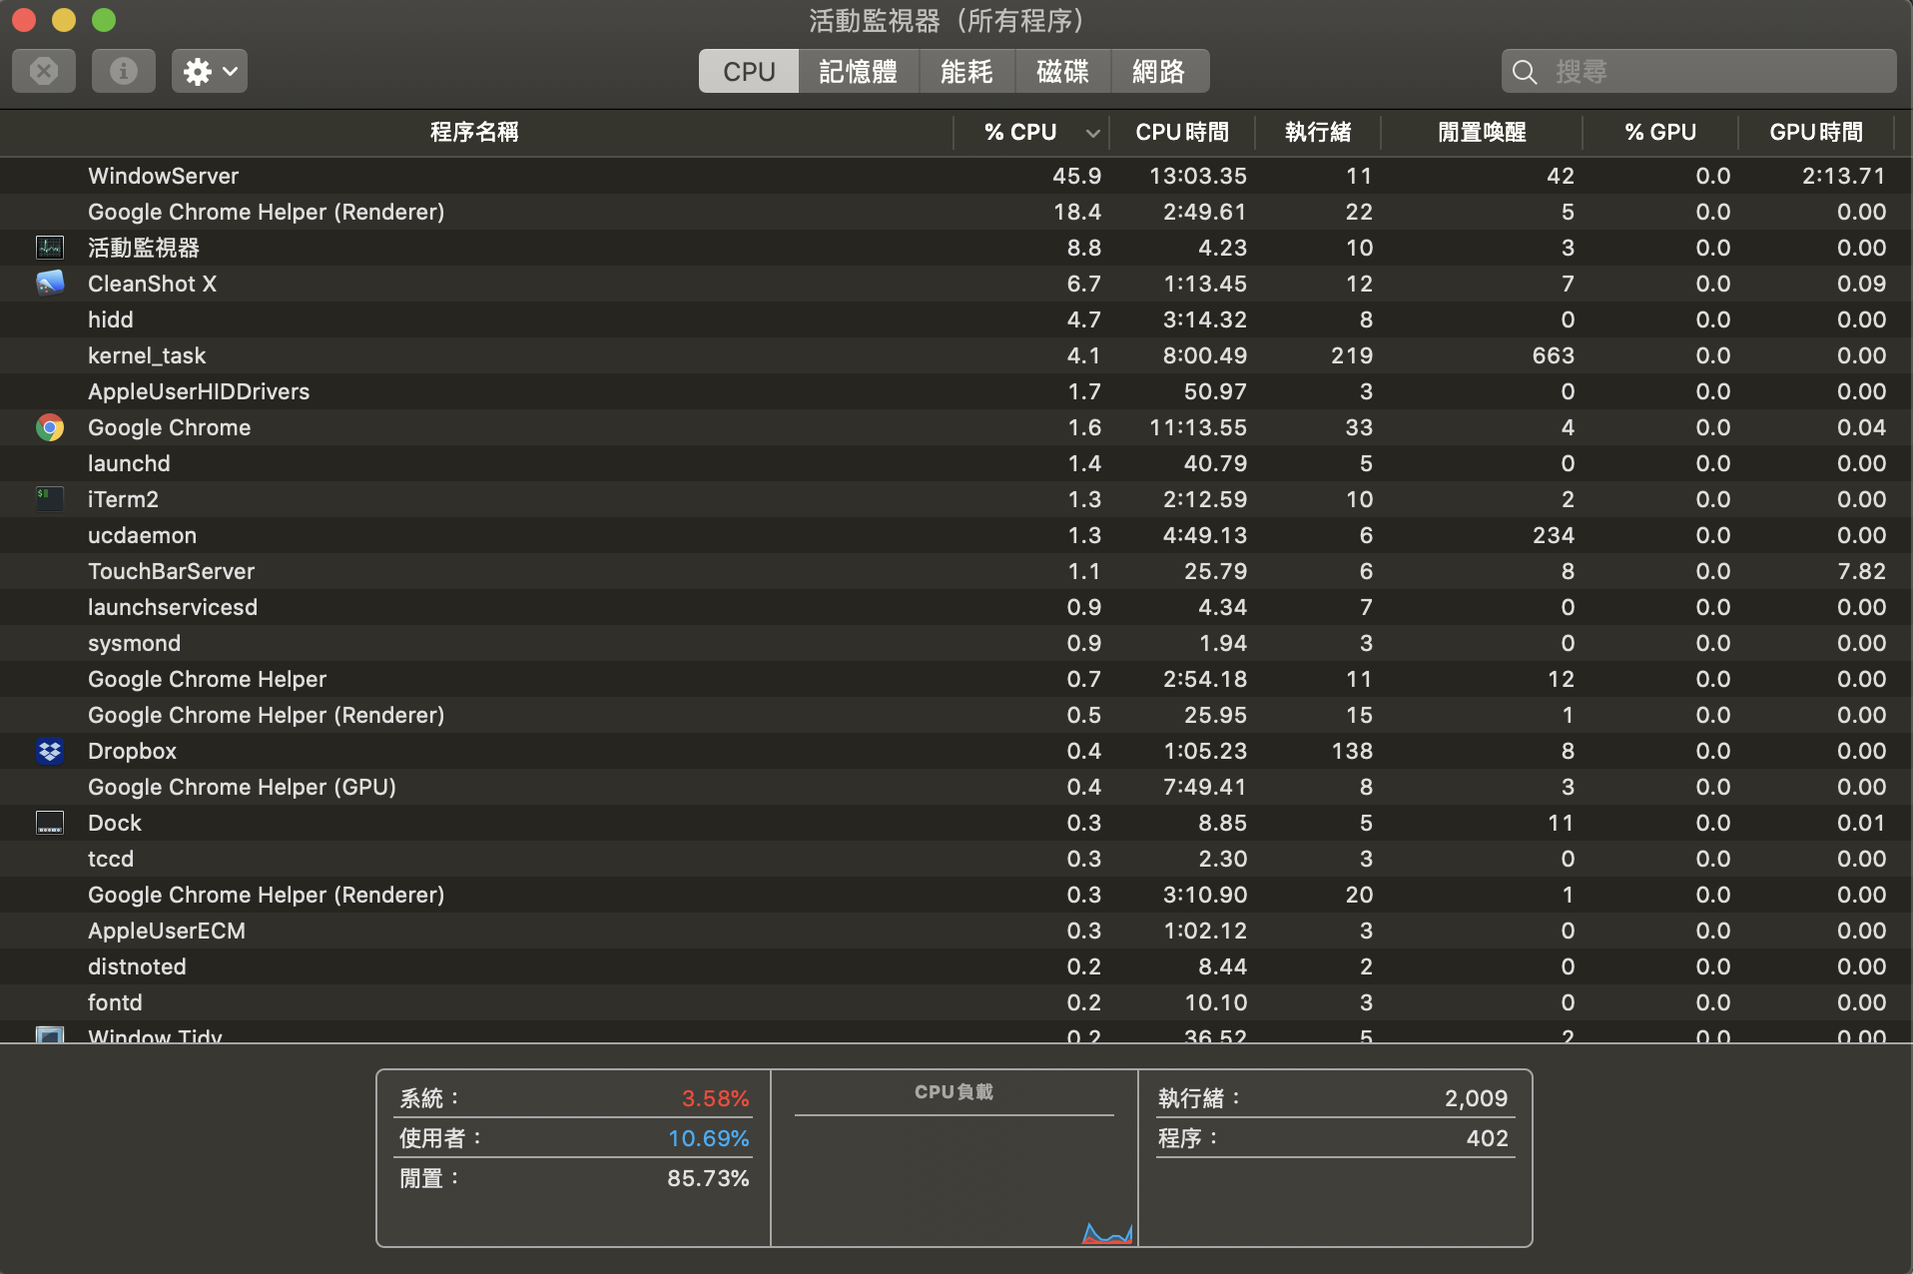Viewport: 1913px width, 1274px height.
Task: Select the hidd process row
Action: (956, 319)
